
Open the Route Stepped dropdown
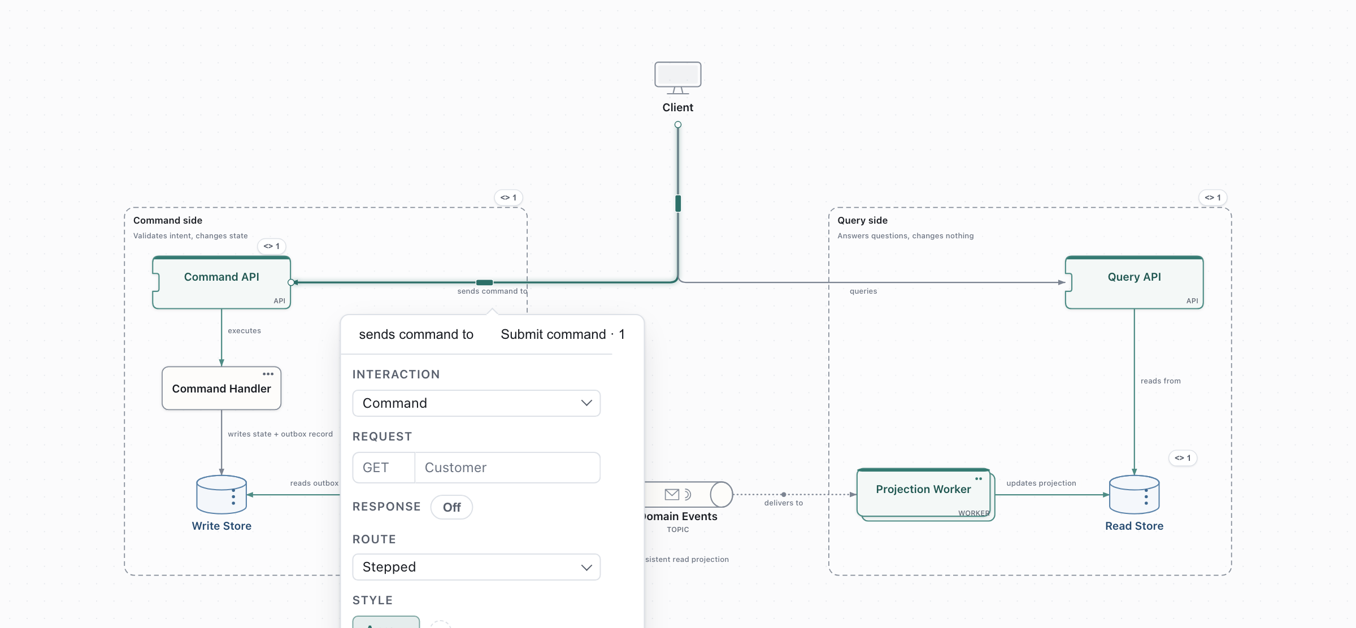pos(476,567)
